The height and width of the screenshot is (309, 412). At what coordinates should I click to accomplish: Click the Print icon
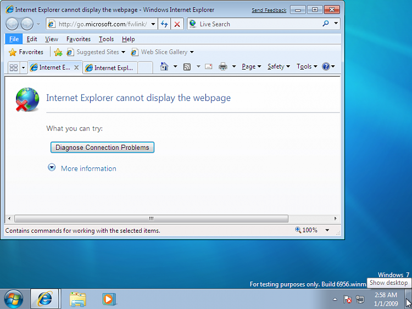click(x=223, y=66)
